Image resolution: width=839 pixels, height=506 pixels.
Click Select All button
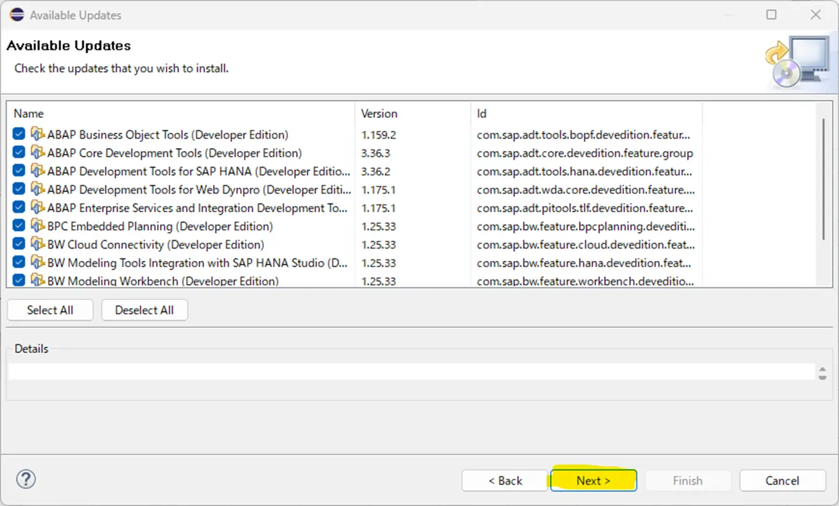point(50,310)
